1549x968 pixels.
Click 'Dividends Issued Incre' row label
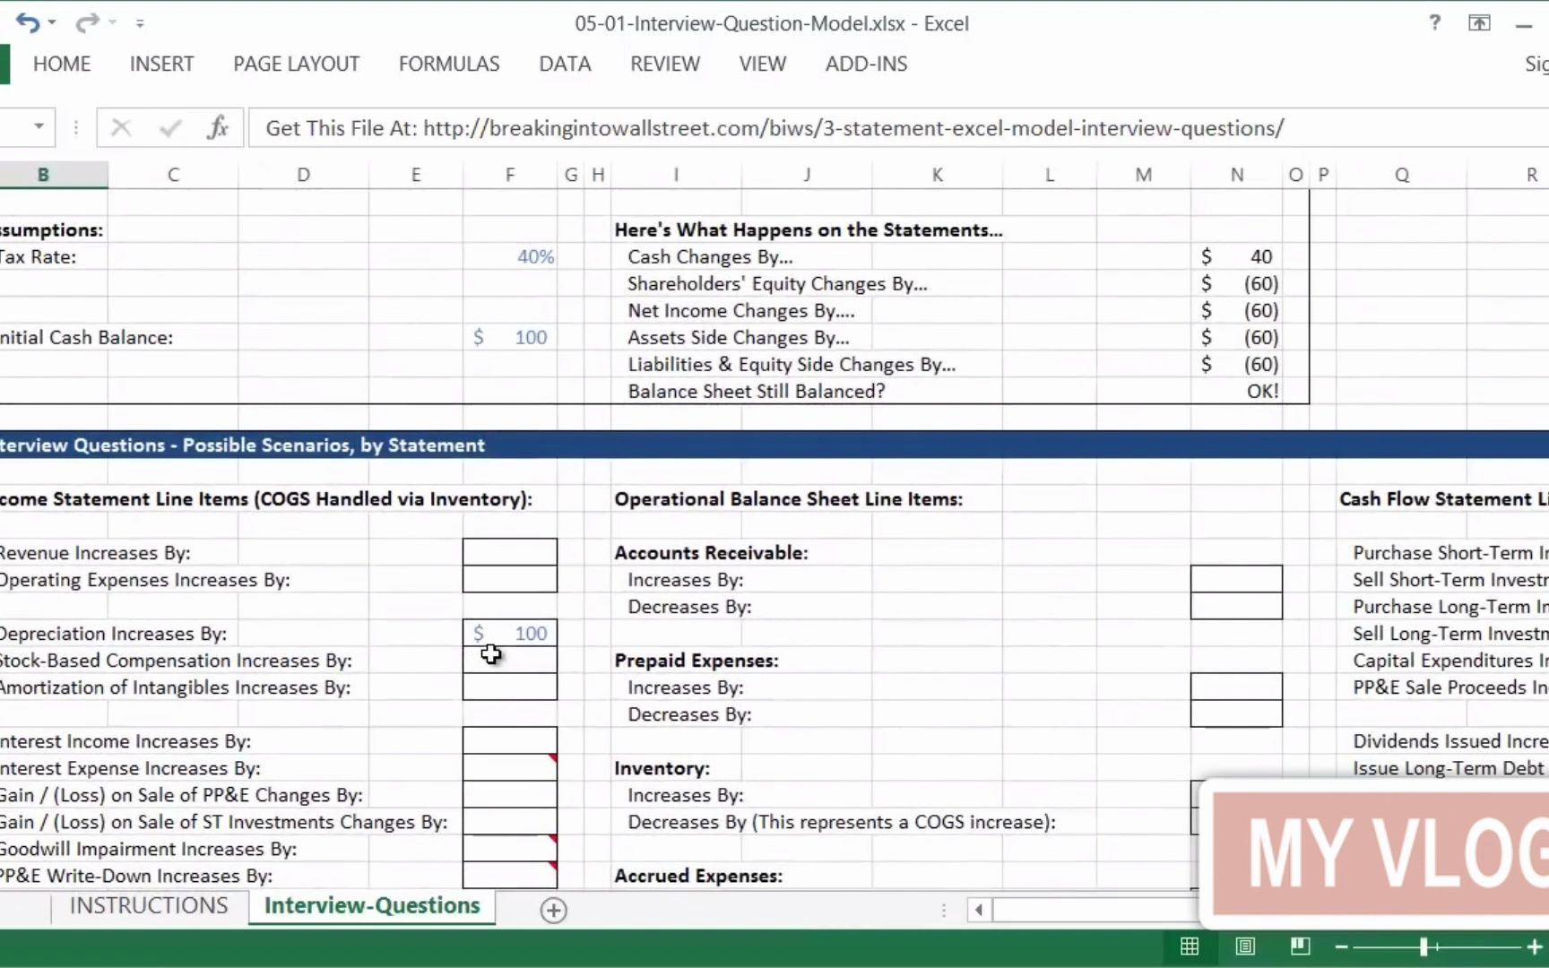point(1450,741)
